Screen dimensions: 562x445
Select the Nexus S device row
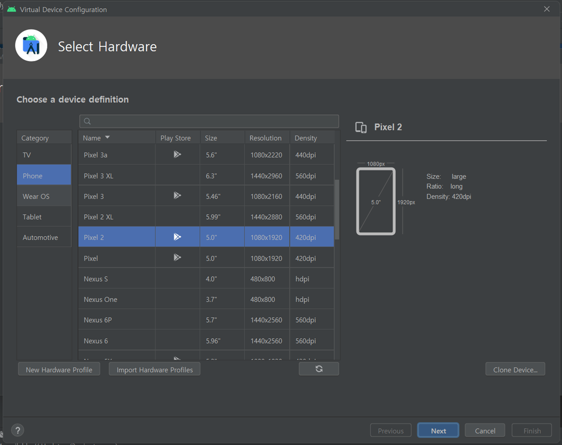pyautogui.click(x=206, y=278)
